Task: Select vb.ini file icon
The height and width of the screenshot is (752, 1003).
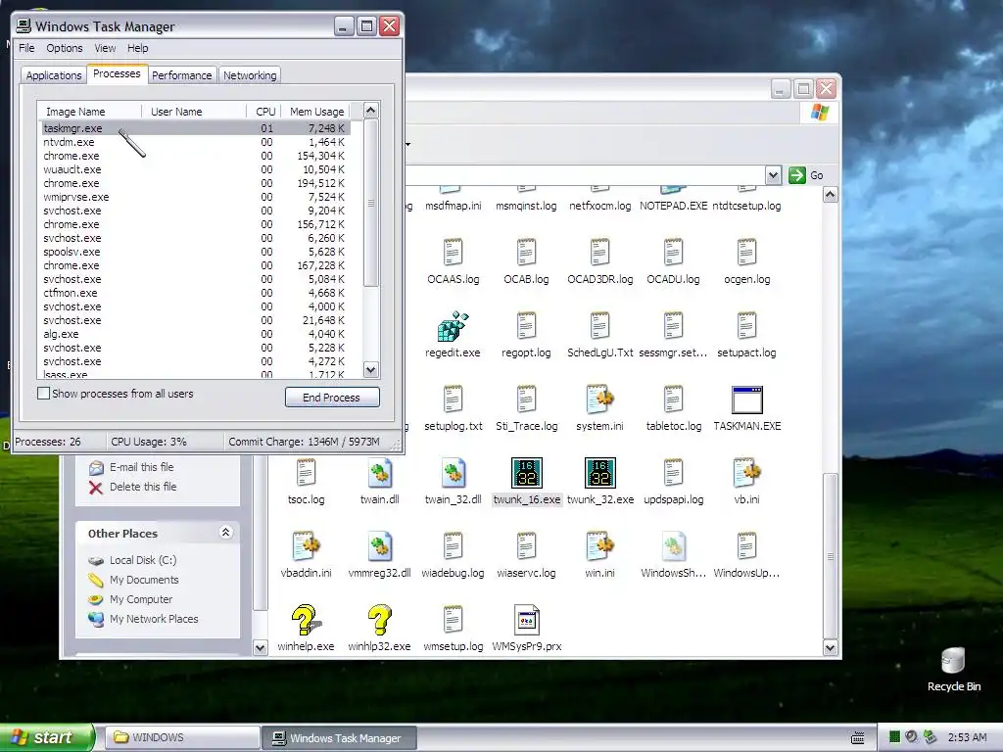Action: pos(746,473)
